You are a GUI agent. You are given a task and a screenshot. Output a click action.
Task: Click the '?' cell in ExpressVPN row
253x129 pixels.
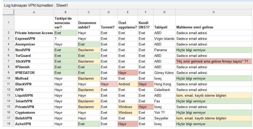65,39
